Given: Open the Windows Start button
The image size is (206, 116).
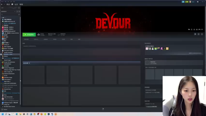Looking at the screenshot, I should (3, 114).
